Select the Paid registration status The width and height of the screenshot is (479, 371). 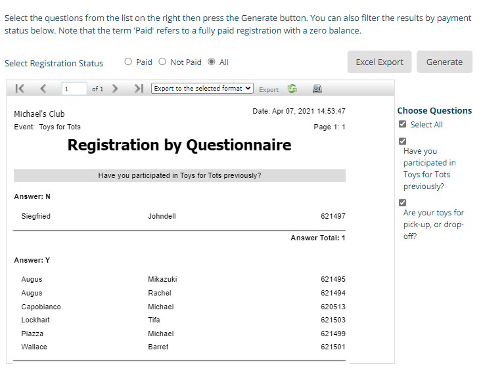click(x=128, y=62)
